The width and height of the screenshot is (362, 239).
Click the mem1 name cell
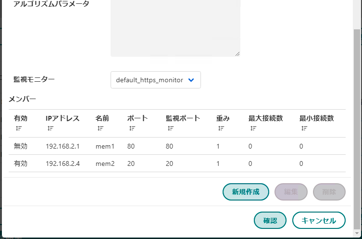105,146
